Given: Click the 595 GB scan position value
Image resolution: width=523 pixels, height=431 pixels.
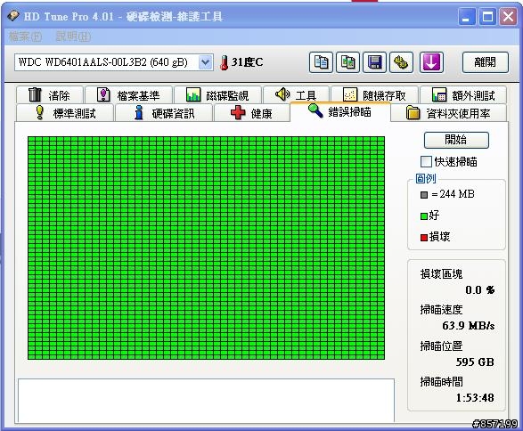Looking at the screenshot, I should coord(475,362).
